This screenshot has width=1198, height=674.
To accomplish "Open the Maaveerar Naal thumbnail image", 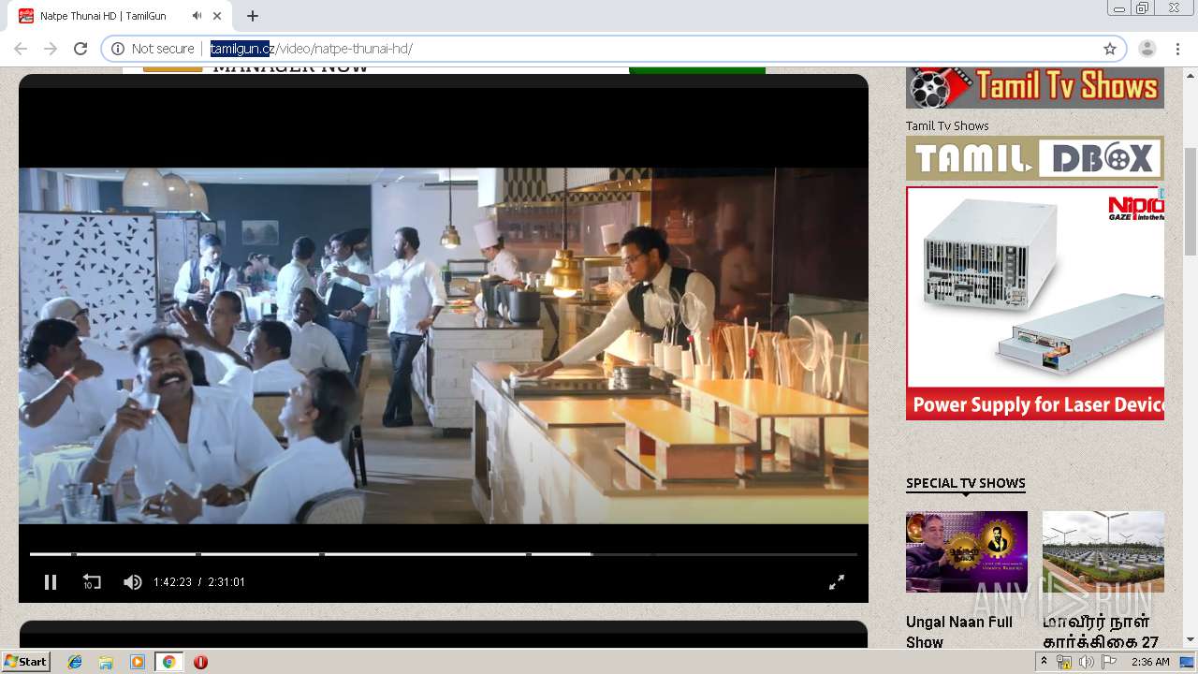I will tap(1103, 551).
